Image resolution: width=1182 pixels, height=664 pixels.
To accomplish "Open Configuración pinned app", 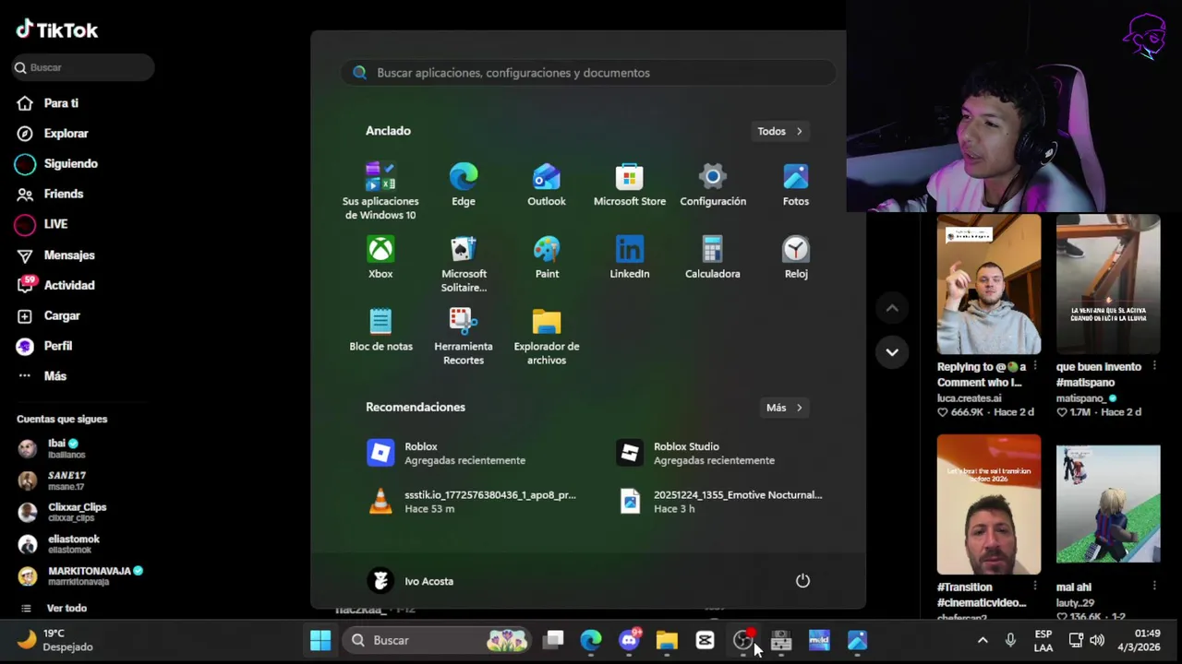I will 713,185.
